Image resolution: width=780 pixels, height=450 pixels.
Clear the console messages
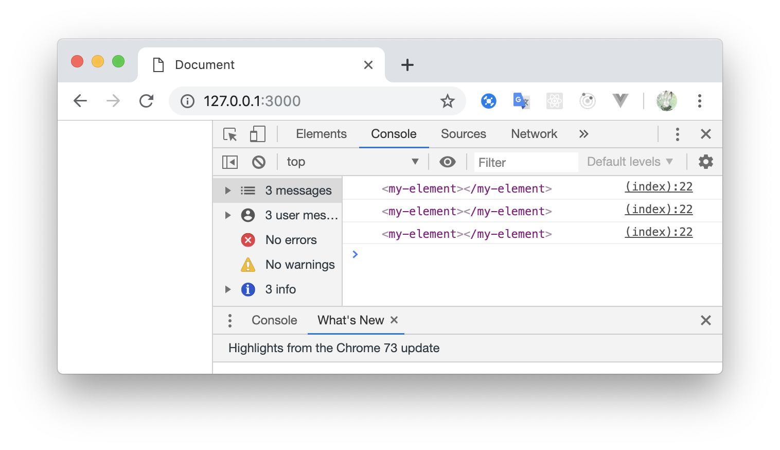coord(259,162)
